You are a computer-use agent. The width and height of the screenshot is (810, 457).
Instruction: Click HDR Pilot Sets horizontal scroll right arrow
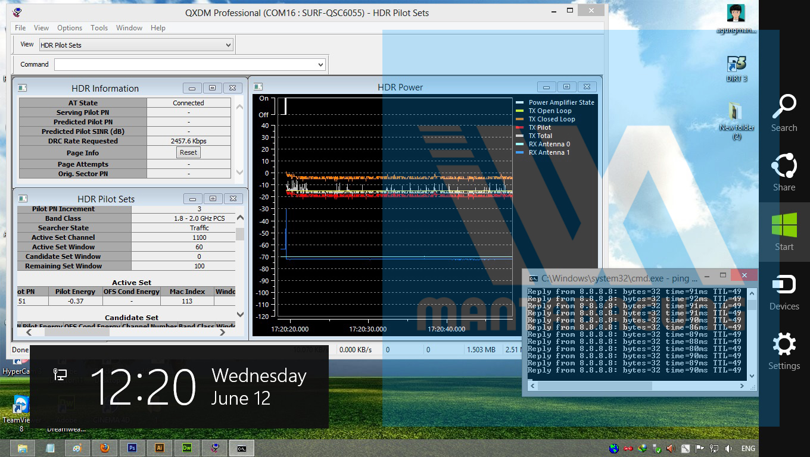[x=223, y=333]
